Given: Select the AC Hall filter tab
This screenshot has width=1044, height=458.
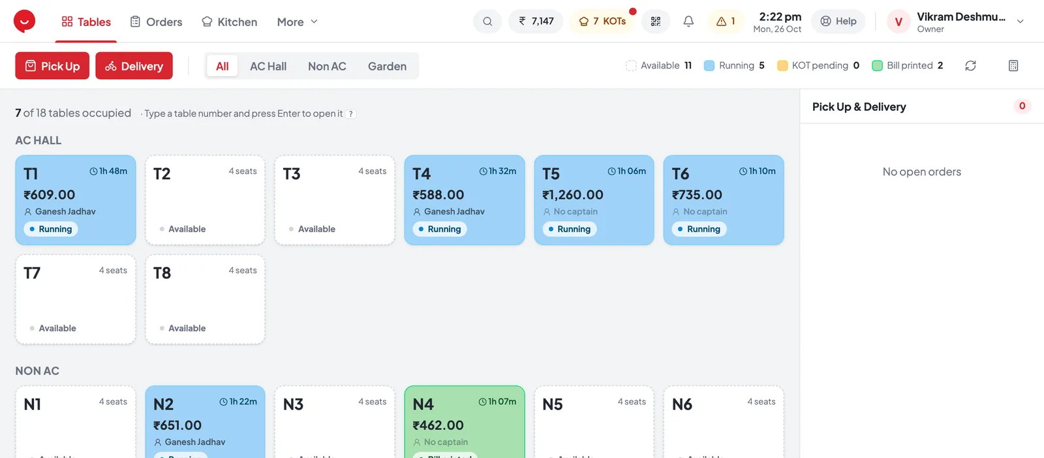Looking at the screenshot, I should coord(268,66).
